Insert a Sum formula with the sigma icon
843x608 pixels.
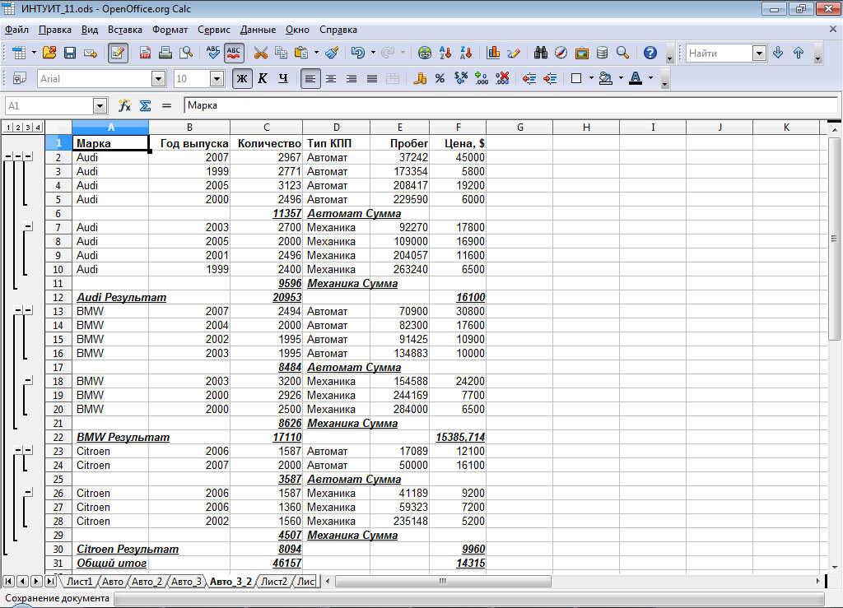pyautogui.click(x=145, y=105)
